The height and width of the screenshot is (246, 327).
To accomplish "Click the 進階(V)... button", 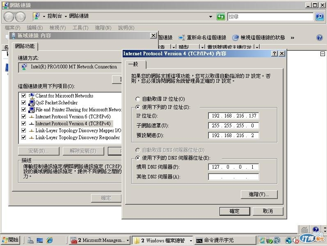I will (x=259, y=194).
